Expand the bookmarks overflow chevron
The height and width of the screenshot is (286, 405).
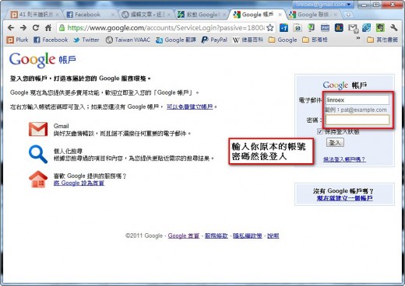click(358, 38)
